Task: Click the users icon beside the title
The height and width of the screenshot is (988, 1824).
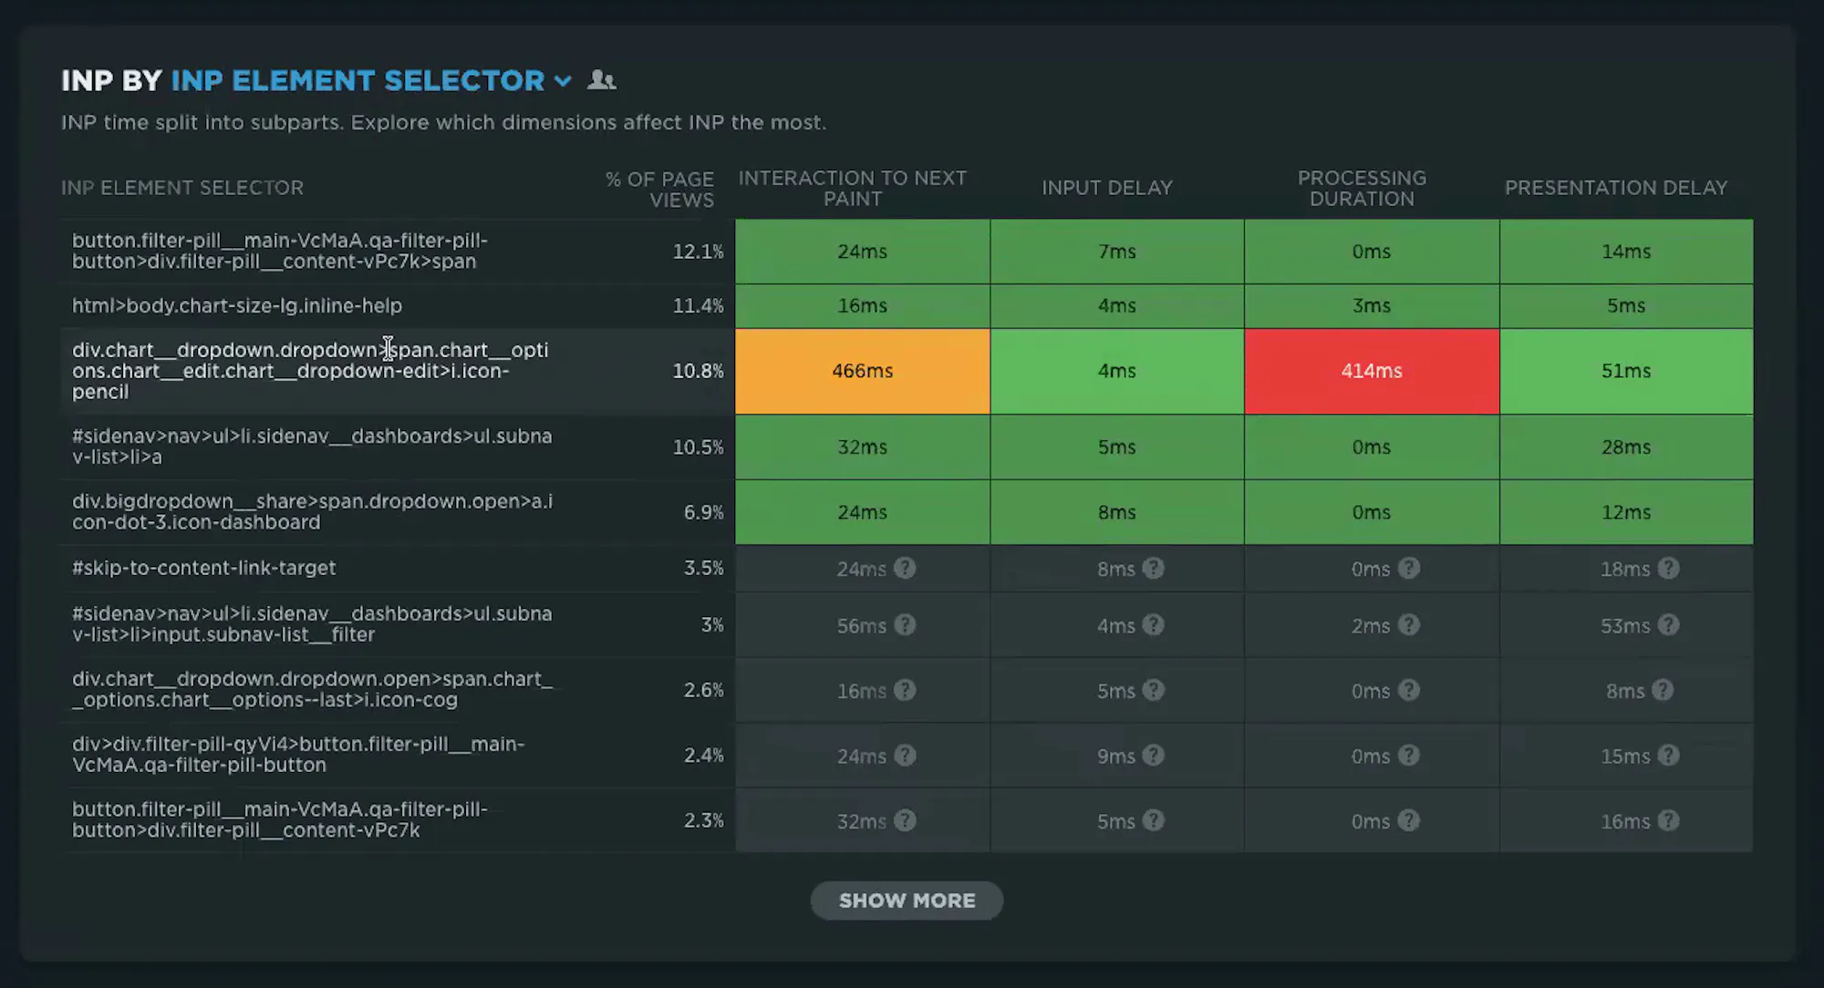Action: [602, 80]
